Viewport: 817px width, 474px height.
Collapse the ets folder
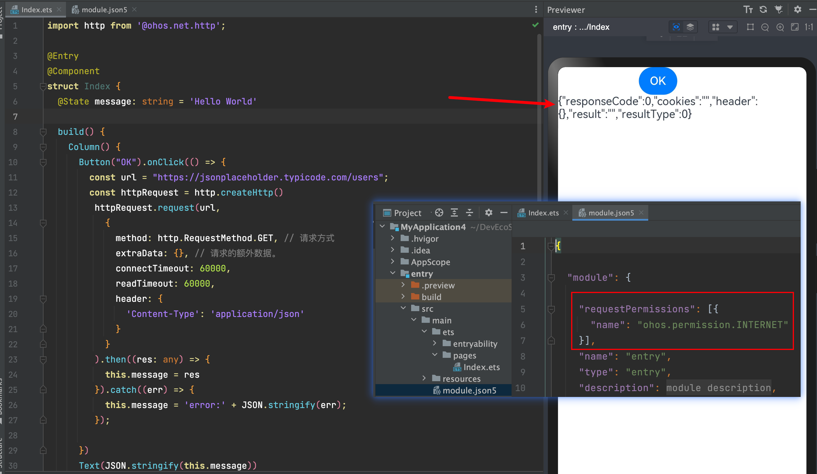(x=424, y=332)
